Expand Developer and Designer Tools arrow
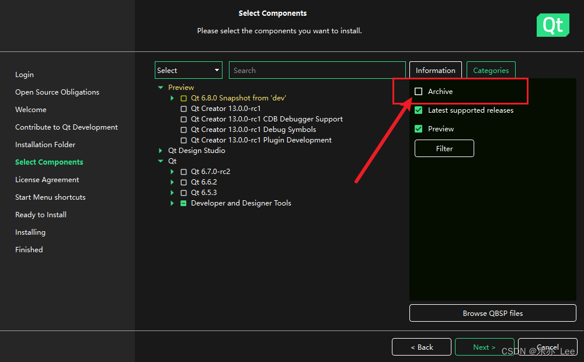The image size is (584, 362). (172, 203)
